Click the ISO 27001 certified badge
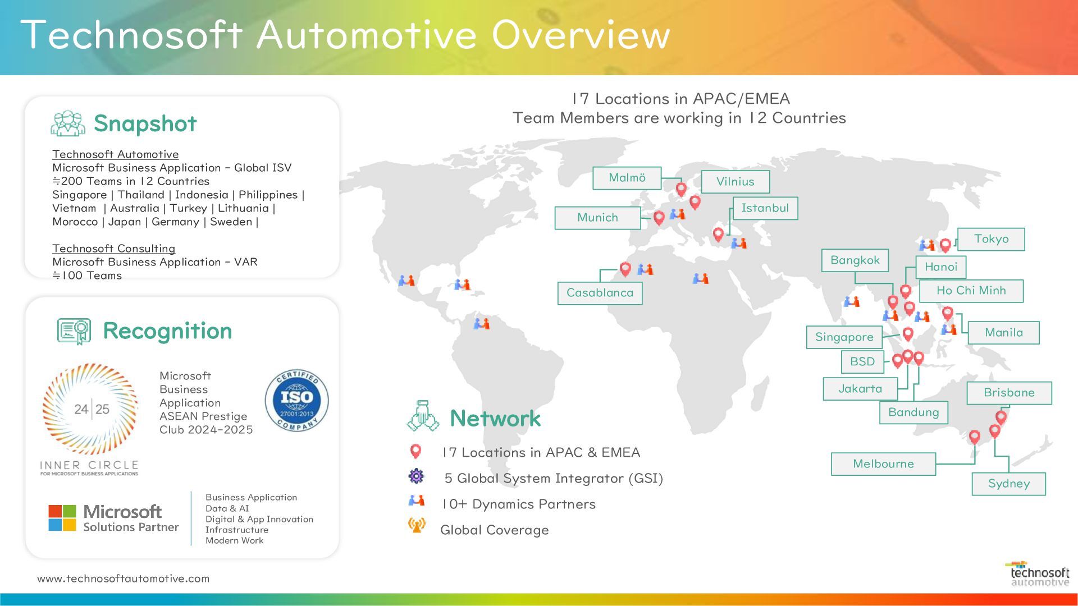1078x606 pixels. coord(297,400)
